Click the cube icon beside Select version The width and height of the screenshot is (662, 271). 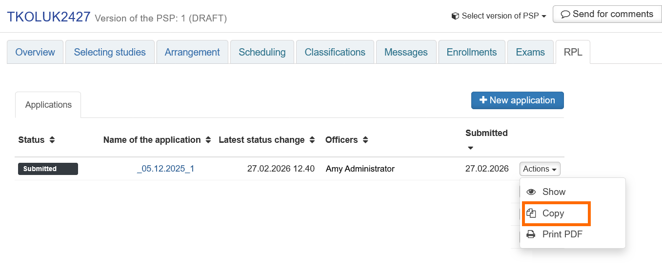(x=455, y=16)
